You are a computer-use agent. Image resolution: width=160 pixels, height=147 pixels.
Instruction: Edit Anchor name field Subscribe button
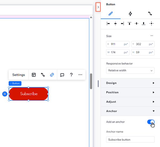(130, 140)
